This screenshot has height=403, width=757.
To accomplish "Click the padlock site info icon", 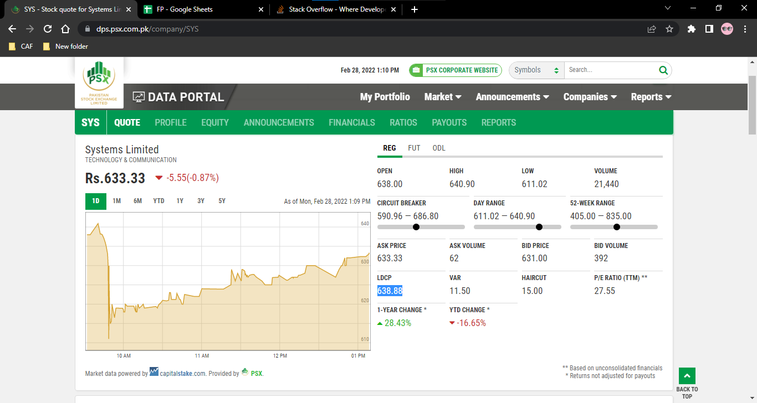I will point(88,29).
